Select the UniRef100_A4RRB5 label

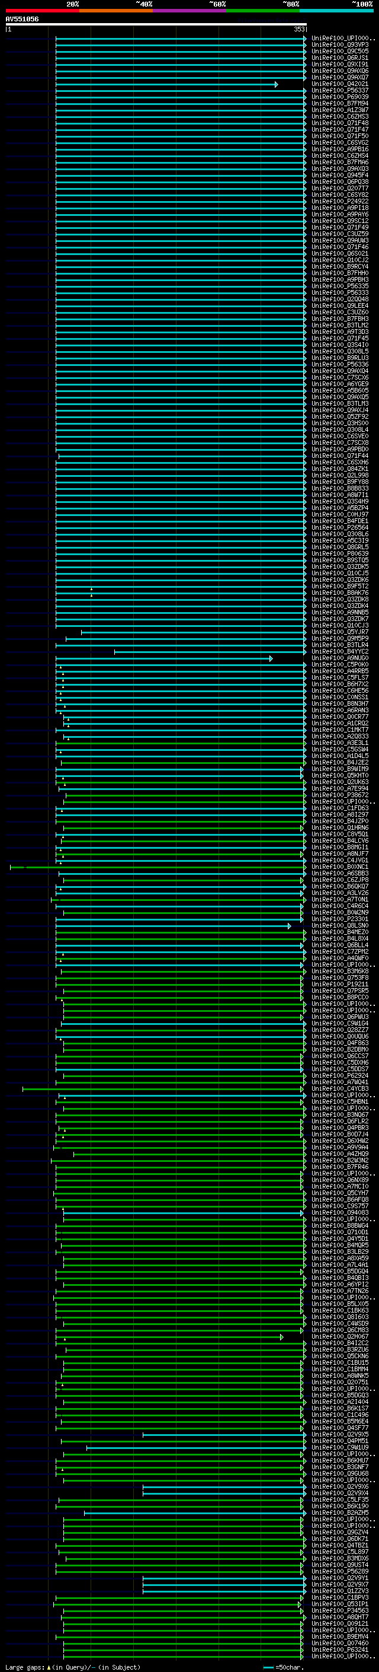pos(340,671)
